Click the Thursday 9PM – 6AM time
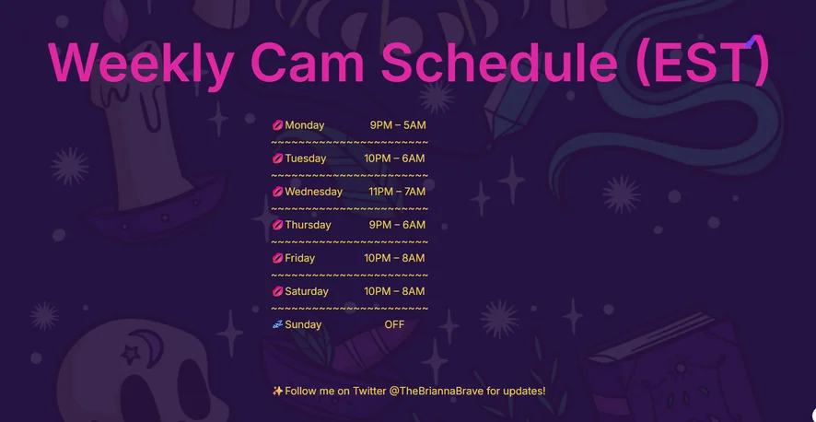The height and width of the screenshot is (422, 816). [397, 225]
